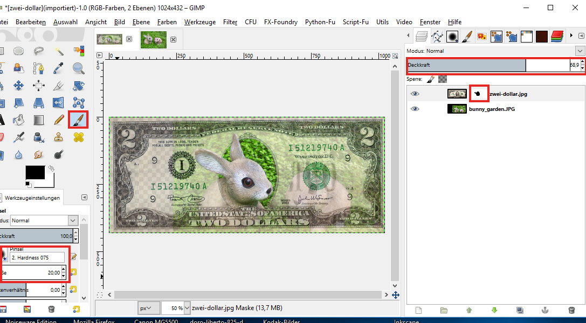Hide the zwei-dollar.jpg layer
Image resolution: width=586 pixels, height=323 pixels.
click(415, 94)
